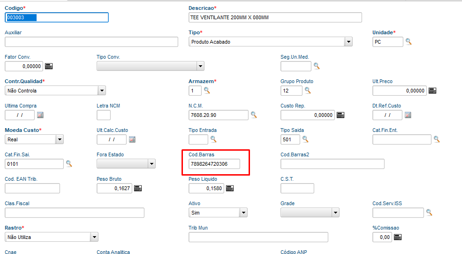Click the %Comissao value field
This screenshot has width=462, height=254.
(382, 237)
